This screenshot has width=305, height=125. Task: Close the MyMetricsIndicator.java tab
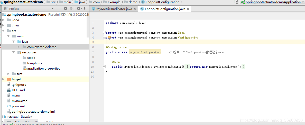(x=135, y=9)
